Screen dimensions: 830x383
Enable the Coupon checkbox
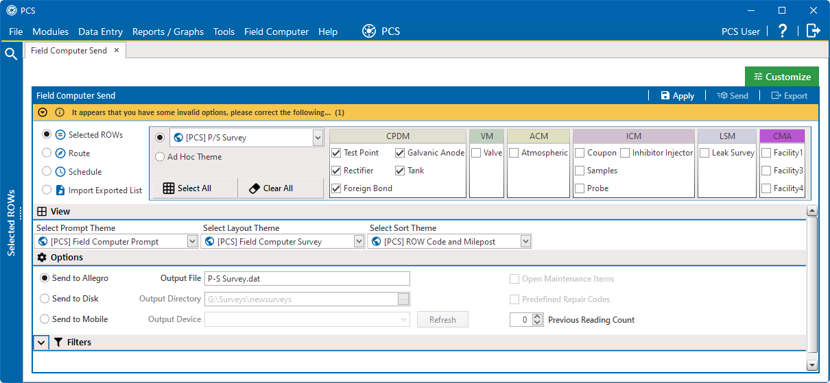tap(580, 153)
